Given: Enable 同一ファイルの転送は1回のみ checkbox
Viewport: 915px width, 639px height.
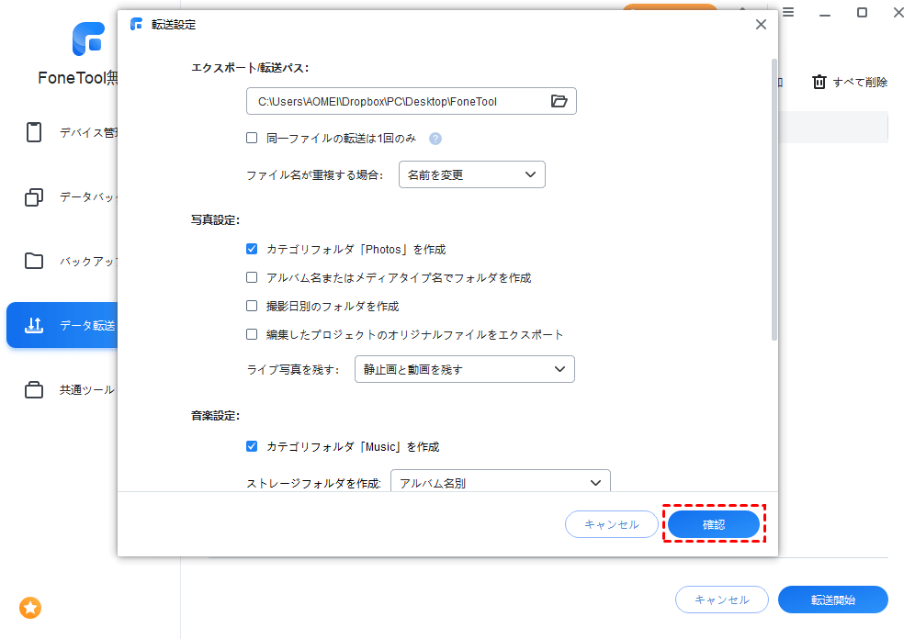Looking at the screenshot, I should click(252, 139).
